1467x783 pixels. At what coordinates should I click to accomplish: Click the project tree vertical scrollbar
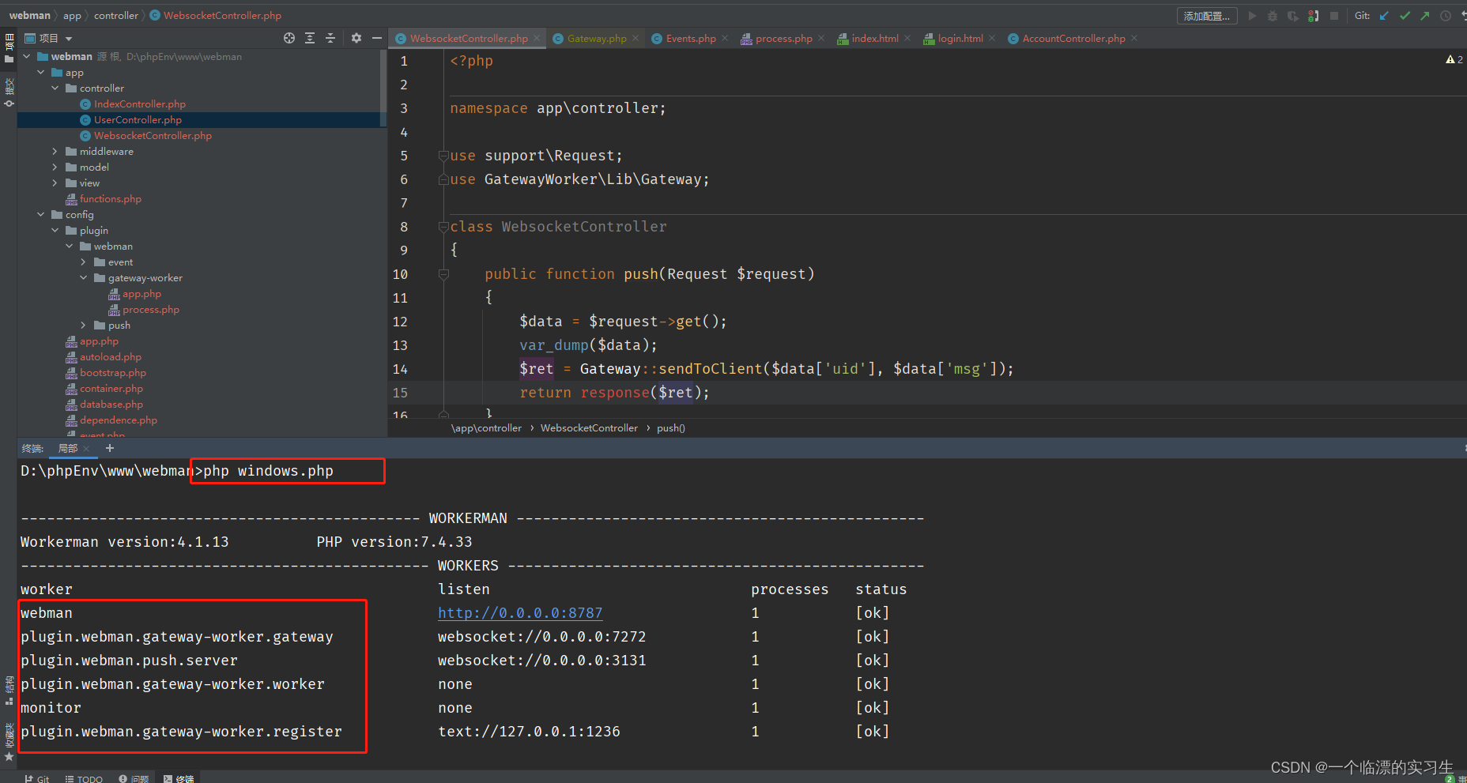(383, 87)
